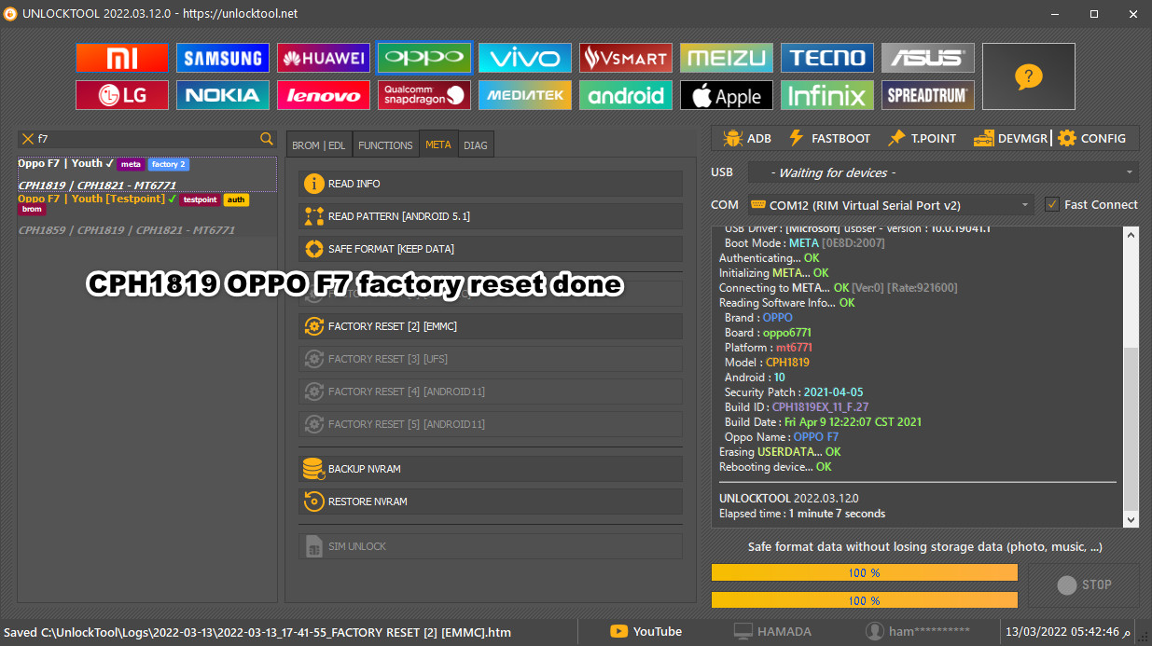Click the lower 100% progress bar
The height and width of the screenshot is (646, 1152).
(x=864, y=600)
